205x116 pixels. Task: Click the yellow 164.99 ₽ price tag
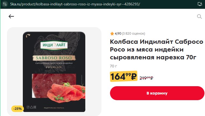click(x=123, y=76)
